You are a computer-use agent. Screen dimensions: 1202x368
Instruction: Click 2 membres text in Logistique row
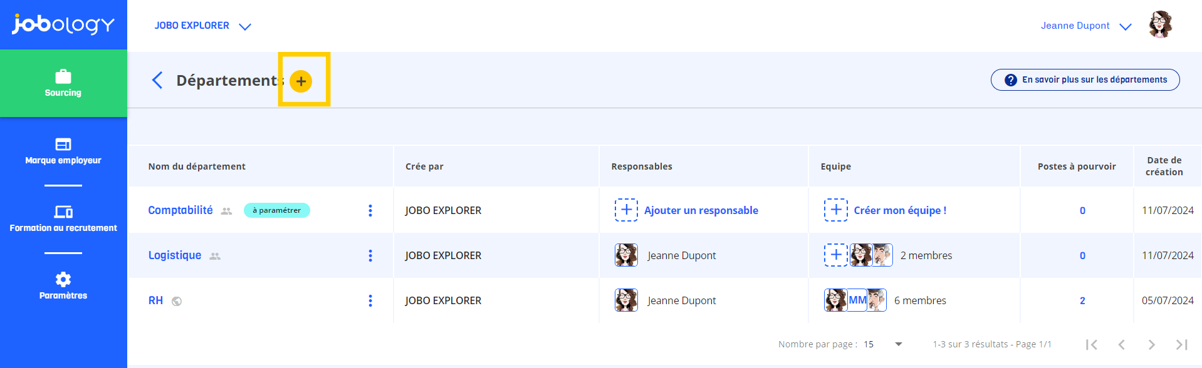(926, 255)
